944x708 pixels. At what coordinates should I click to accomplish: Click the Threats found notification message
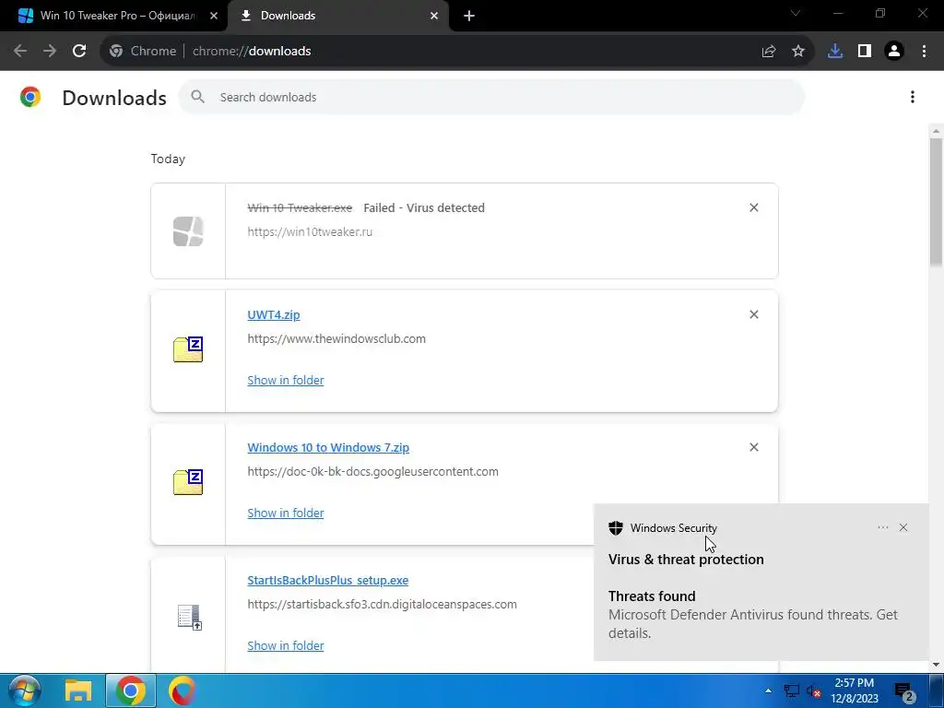[752, 615]
